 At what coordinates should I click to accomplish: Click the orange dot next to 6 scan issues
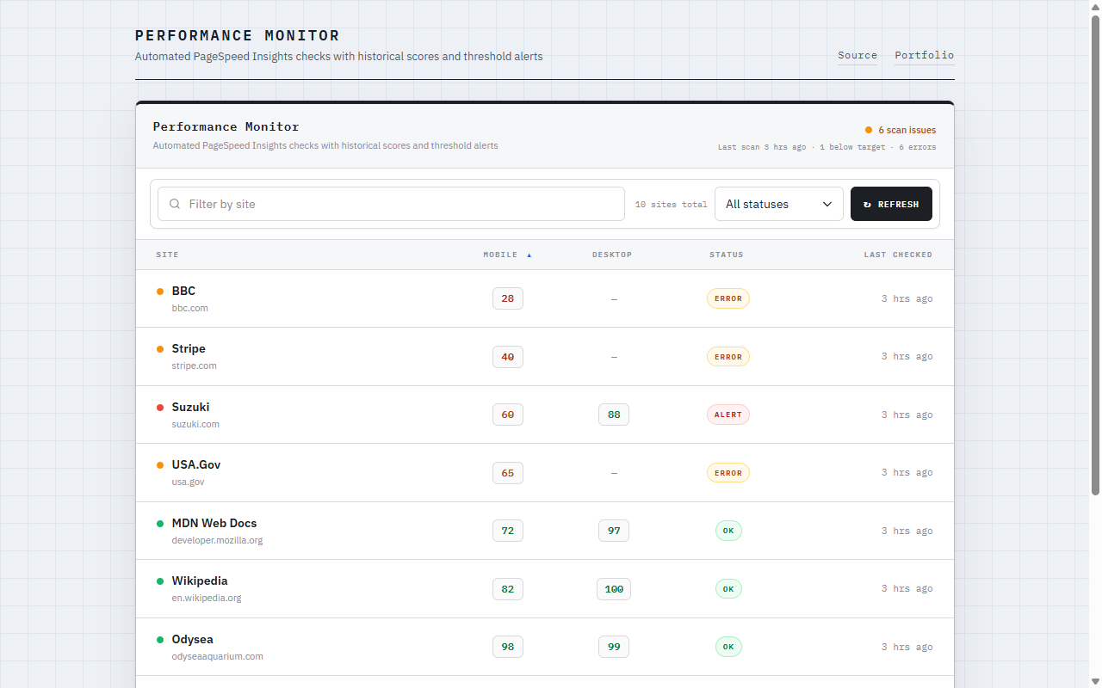pos(869,130)
